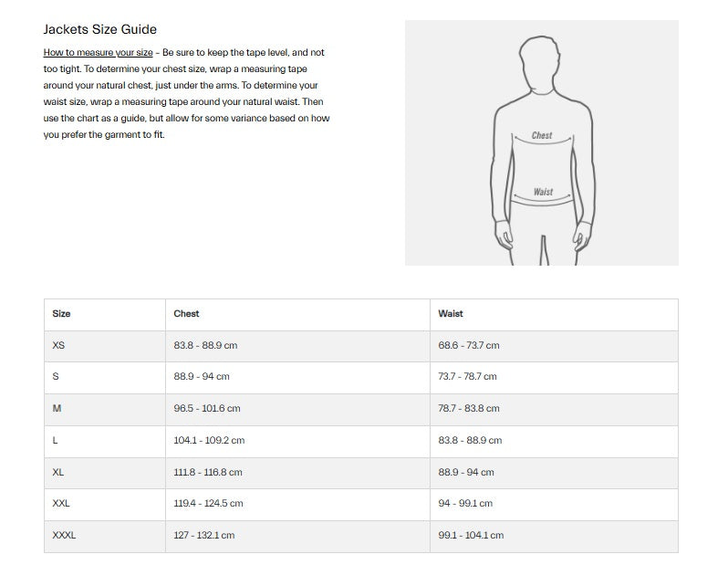The height and width of the screenshot is (586, 728).
Task: Click the Chest label on the figure
Action: click(542, 135)
